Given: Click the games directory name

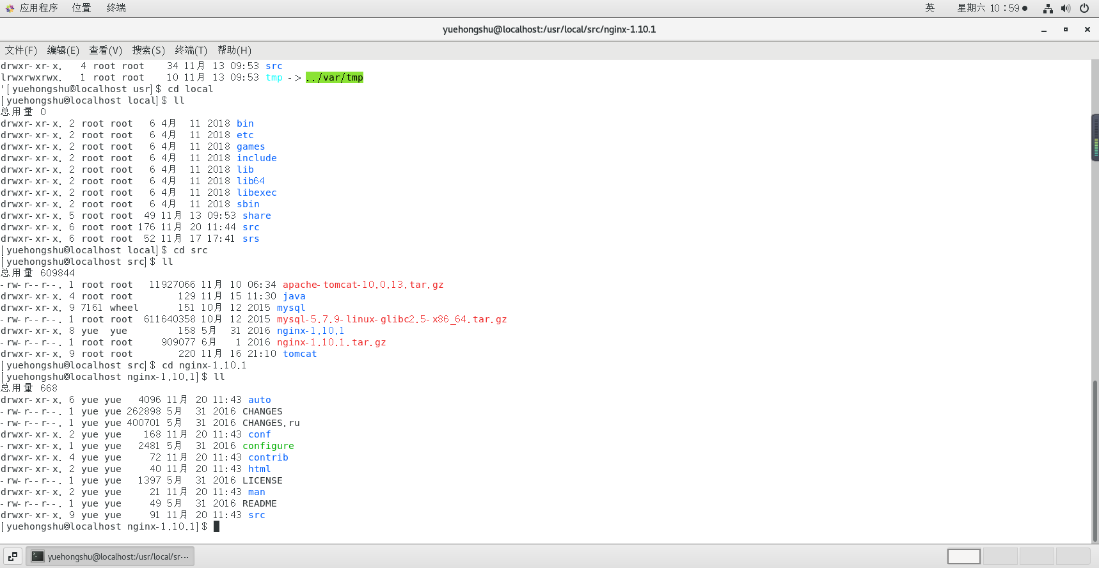Looking at the screenshot, I should [x=251, y=146].
